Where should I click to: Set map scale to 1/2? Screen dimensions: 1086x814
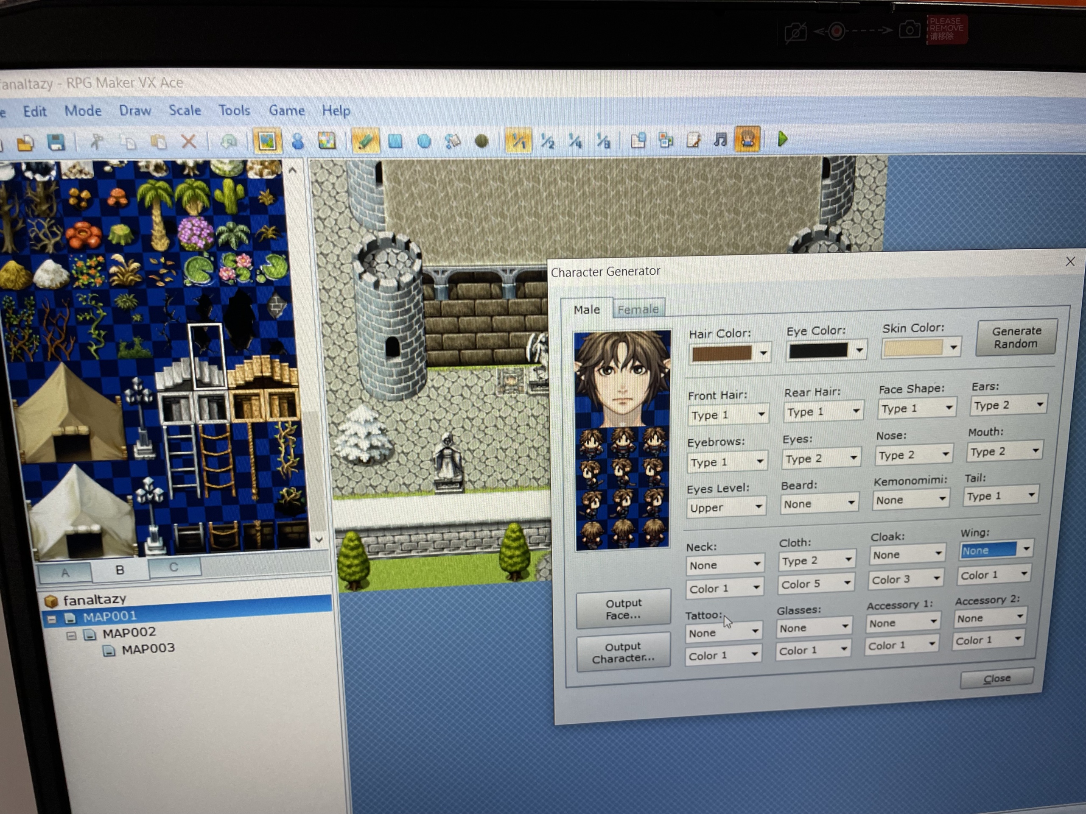[x=547, y=141]
